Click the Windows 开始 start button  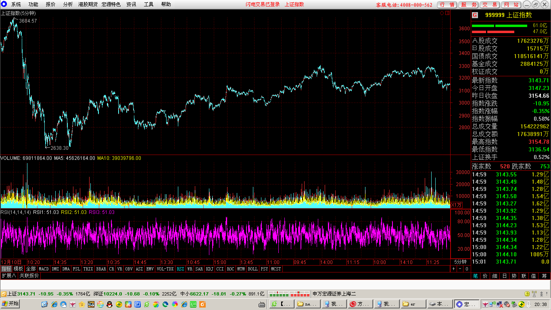[10, 304]
